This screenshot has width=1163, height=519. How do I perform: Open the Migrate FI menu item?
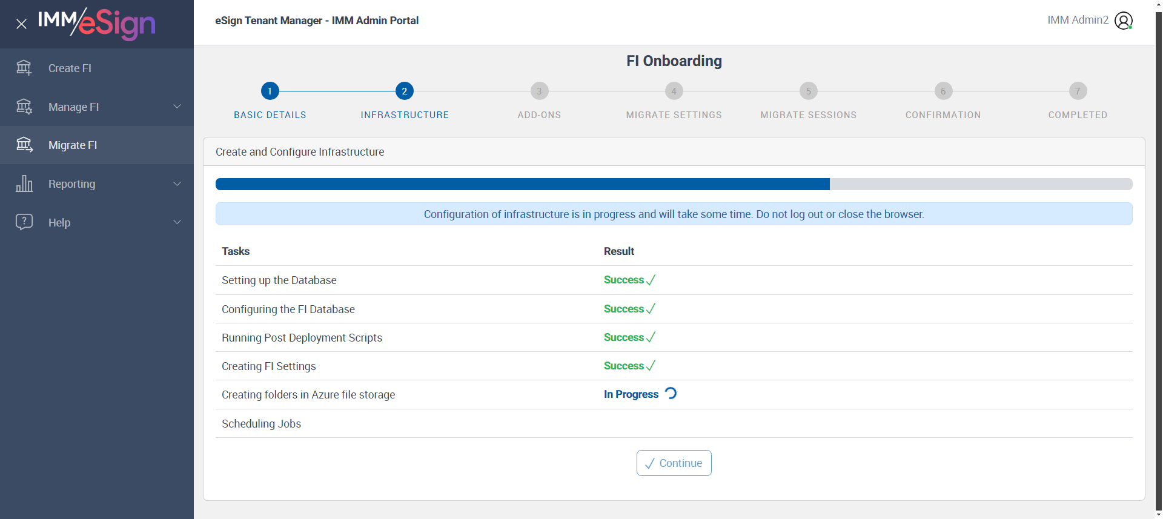pyautogui.click(x=73, y=145)
